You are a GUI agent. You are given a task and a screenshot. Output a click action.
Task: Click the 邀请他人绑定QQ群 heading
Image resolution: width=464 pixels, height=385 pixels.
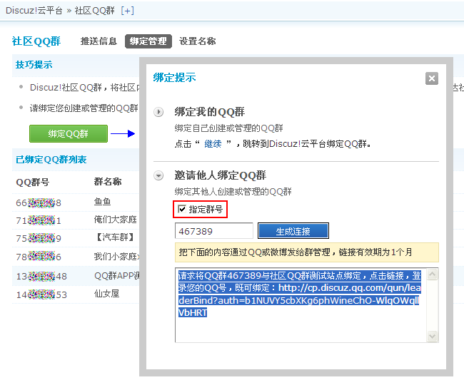coord(220,175)
